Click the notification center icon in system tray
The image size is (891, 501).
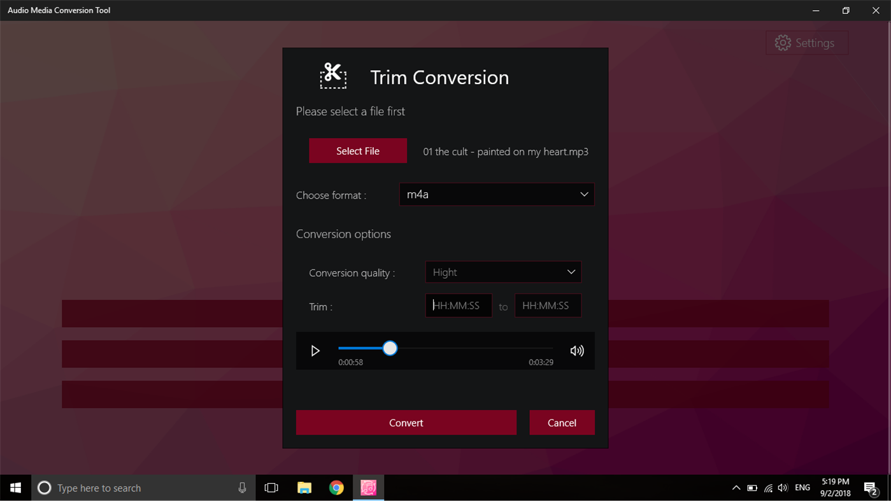coord(871,488)
